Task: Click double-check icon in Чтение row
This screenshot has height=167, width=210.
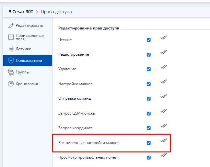Action: (164, 38)
